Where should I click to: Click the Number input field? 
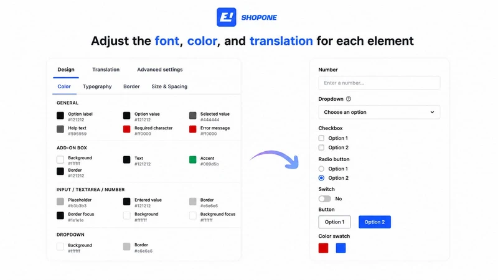(x=379, y=83)
